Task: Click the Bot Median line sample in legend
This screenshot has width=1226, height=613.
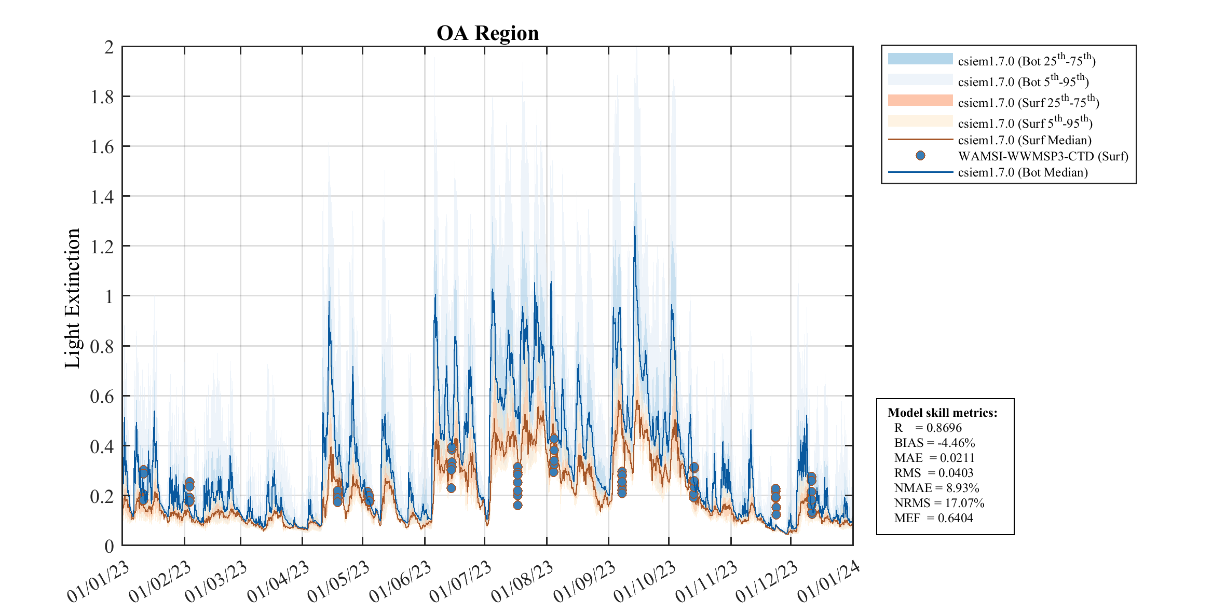Action: [x=920, y=172]
